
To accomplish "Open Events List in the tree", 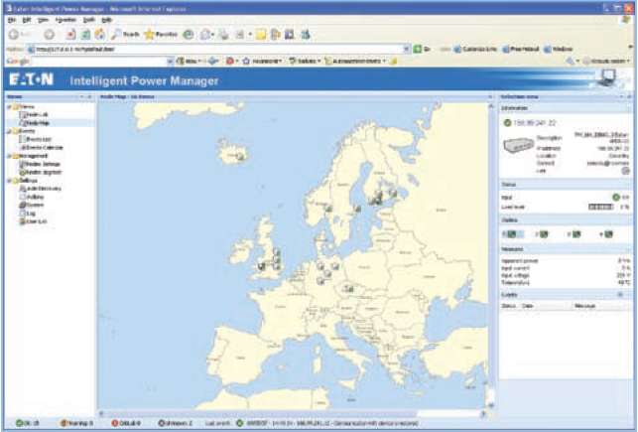I will click(35, 139).
